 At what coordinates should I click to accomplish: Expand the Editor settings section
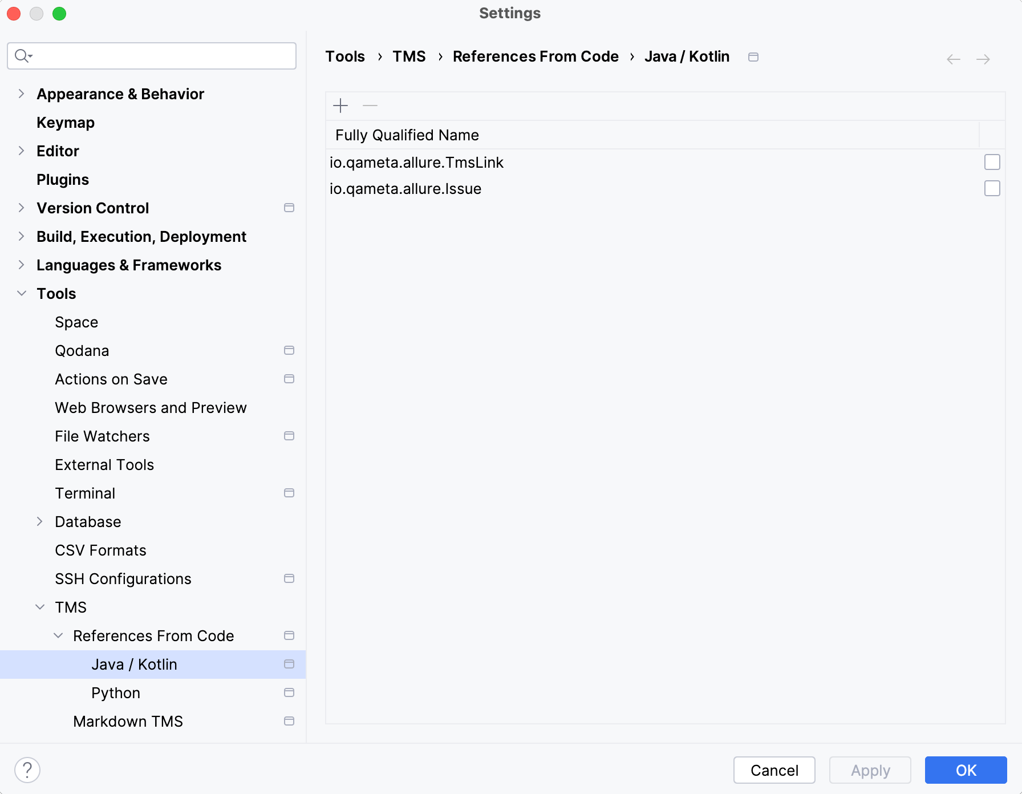click(21, 151)
